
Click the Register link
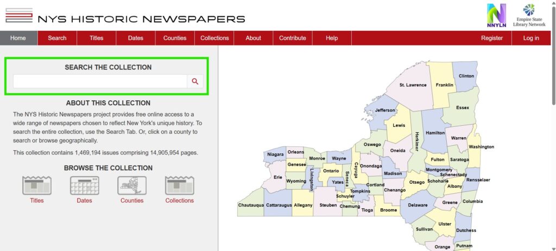[x=492, y=38]
